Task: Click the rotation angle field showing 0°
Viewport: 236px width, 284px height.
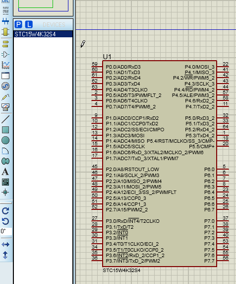Action: [6, 231]
